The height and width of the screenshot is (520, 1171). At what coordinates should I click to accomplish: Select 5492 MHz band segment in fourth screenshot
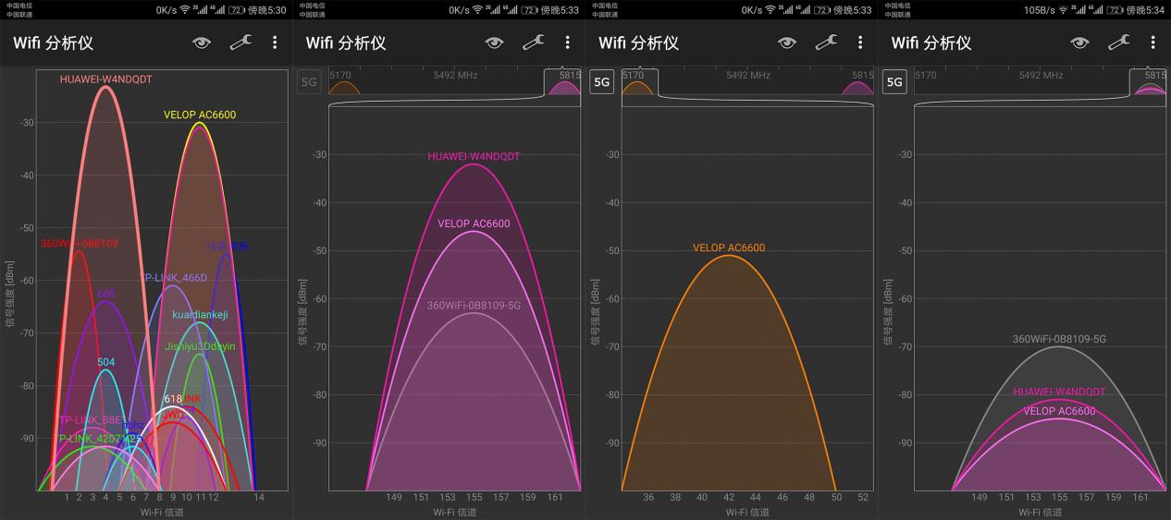[x=1041, y=76]
